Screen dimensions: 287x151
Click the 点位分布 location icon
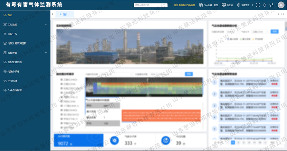point(5,34)
